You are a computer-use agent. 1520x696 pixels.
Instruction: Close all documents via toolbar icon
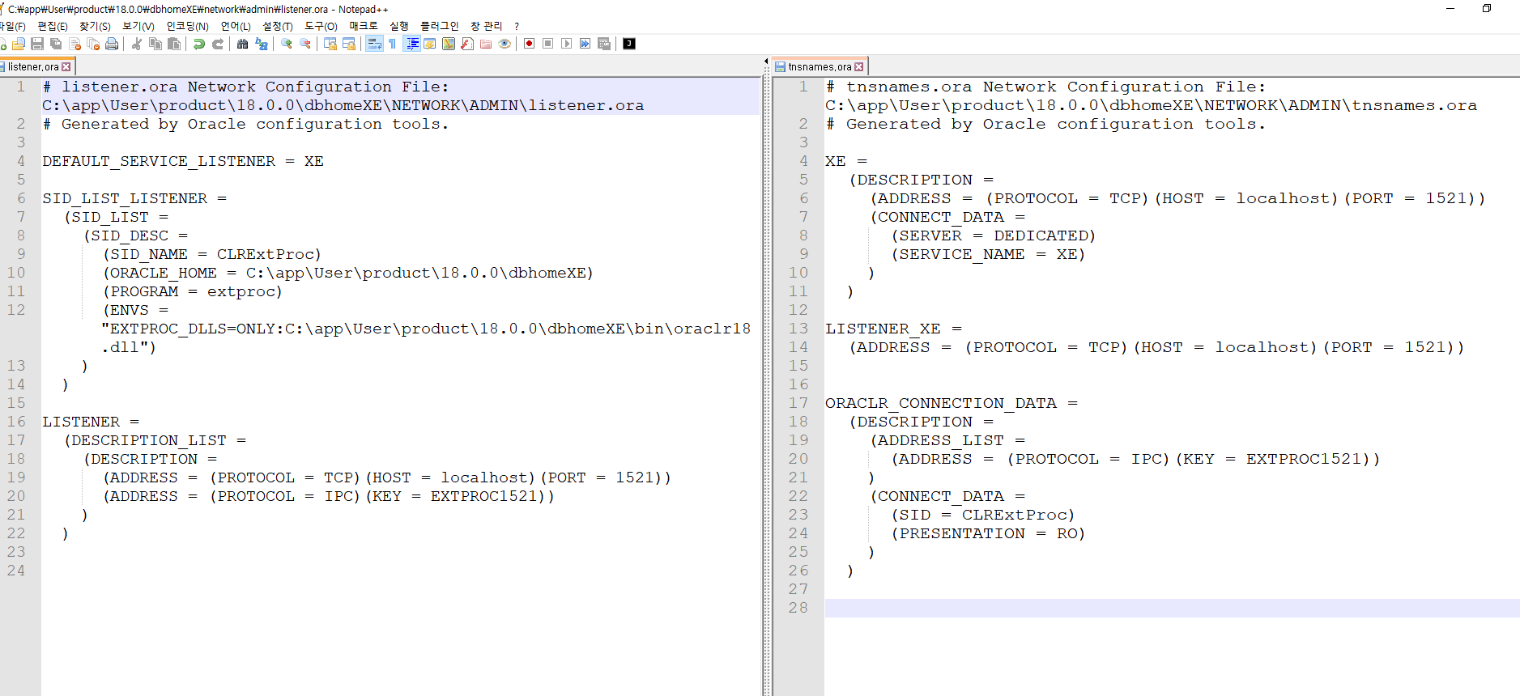tap(93, 44)
